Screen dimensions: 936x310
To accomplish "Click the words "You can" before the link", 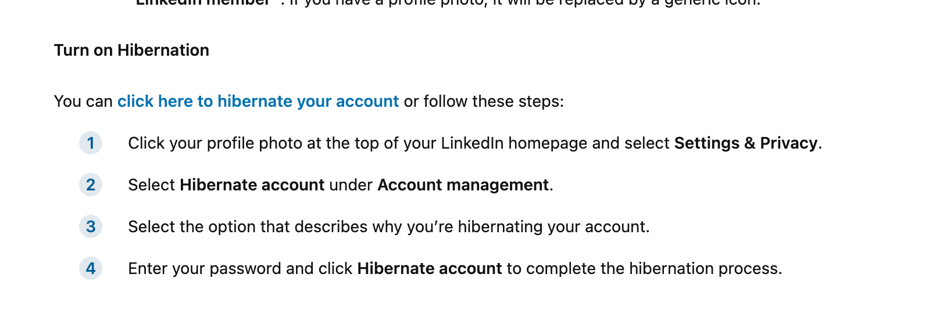I will click(83, 102).
